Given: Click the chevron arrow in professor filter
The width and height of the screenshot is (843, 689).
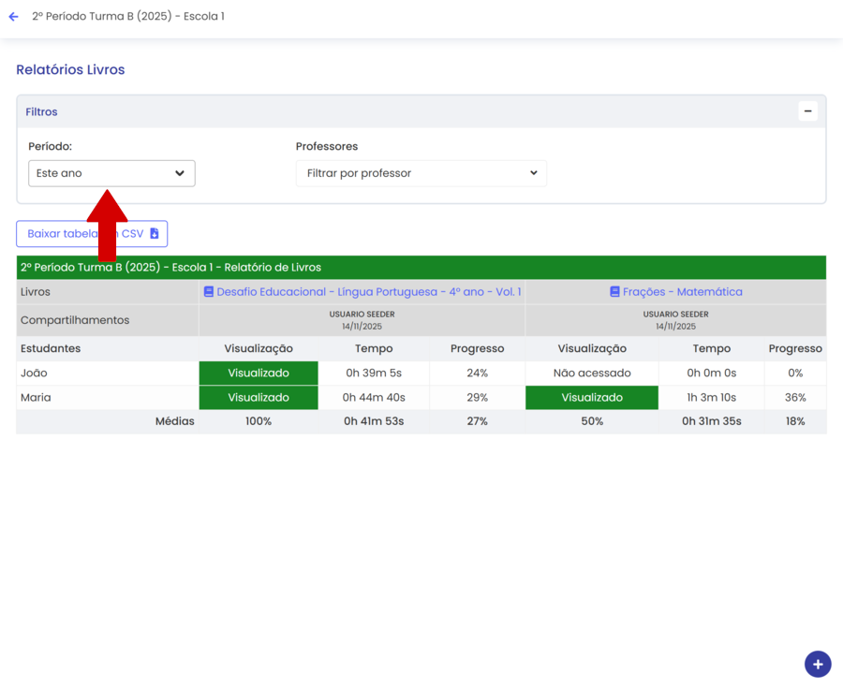Looking at the screenshot, I should click(533, 173).
